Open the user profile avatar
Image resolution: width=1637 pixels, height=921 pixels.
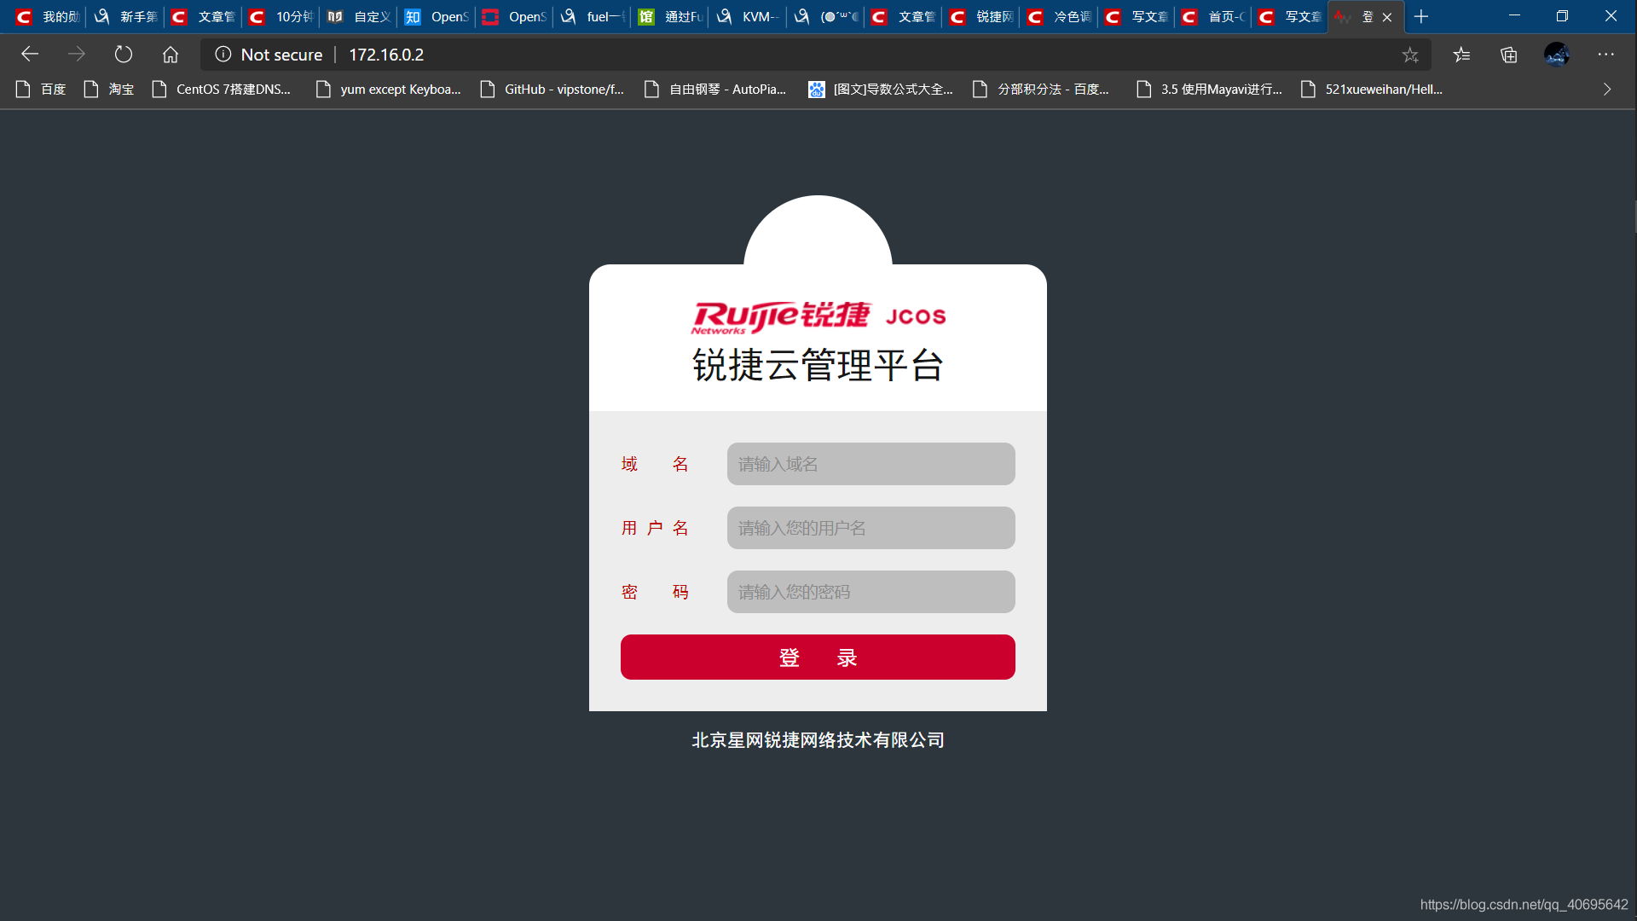pos(1557,55)
